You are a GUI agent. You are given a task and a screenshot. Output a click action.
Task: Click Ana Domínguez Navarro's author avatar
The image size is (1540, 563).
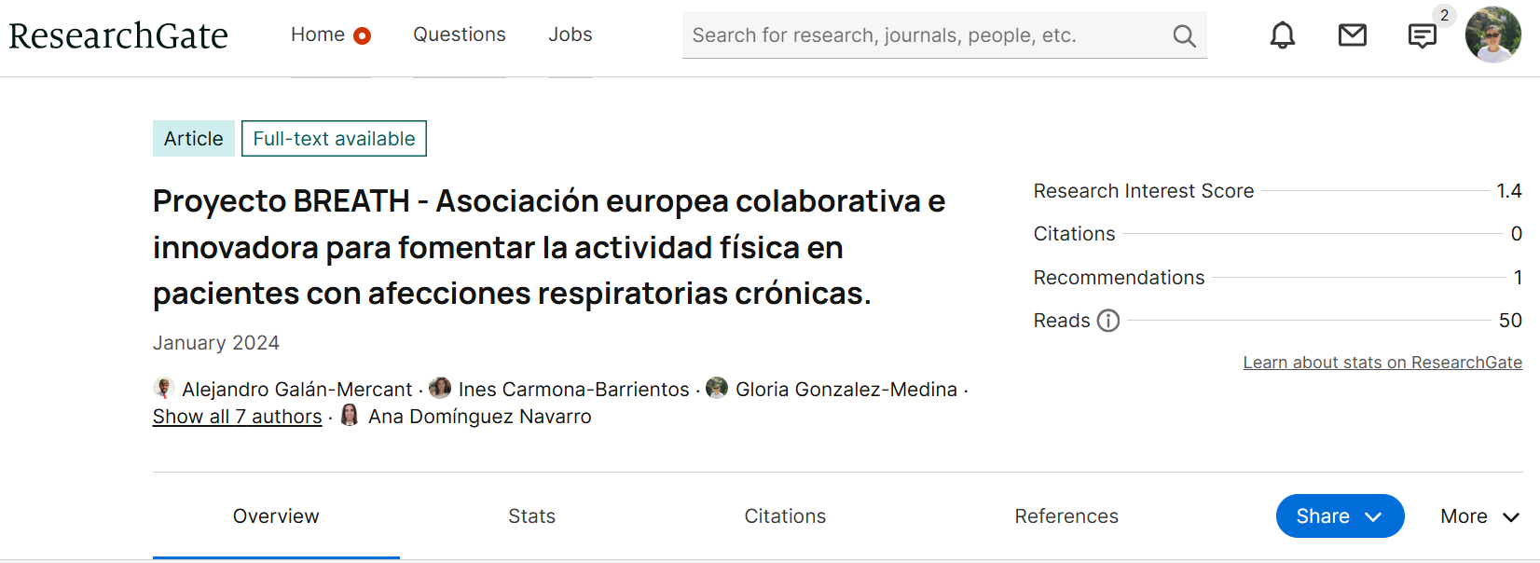(350, 415)
